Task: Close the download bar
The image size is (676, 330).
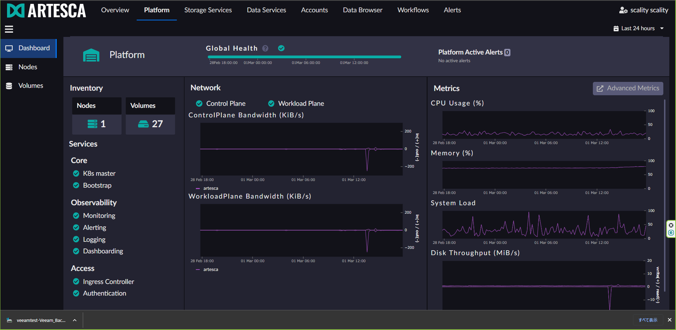Action: (670, 320)
